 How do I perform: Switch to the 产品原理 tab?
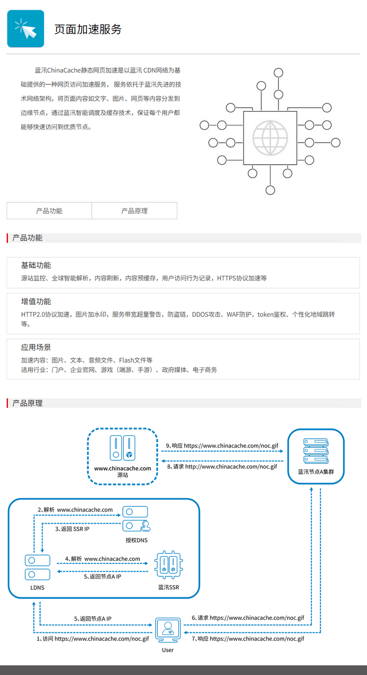[134, 211]
